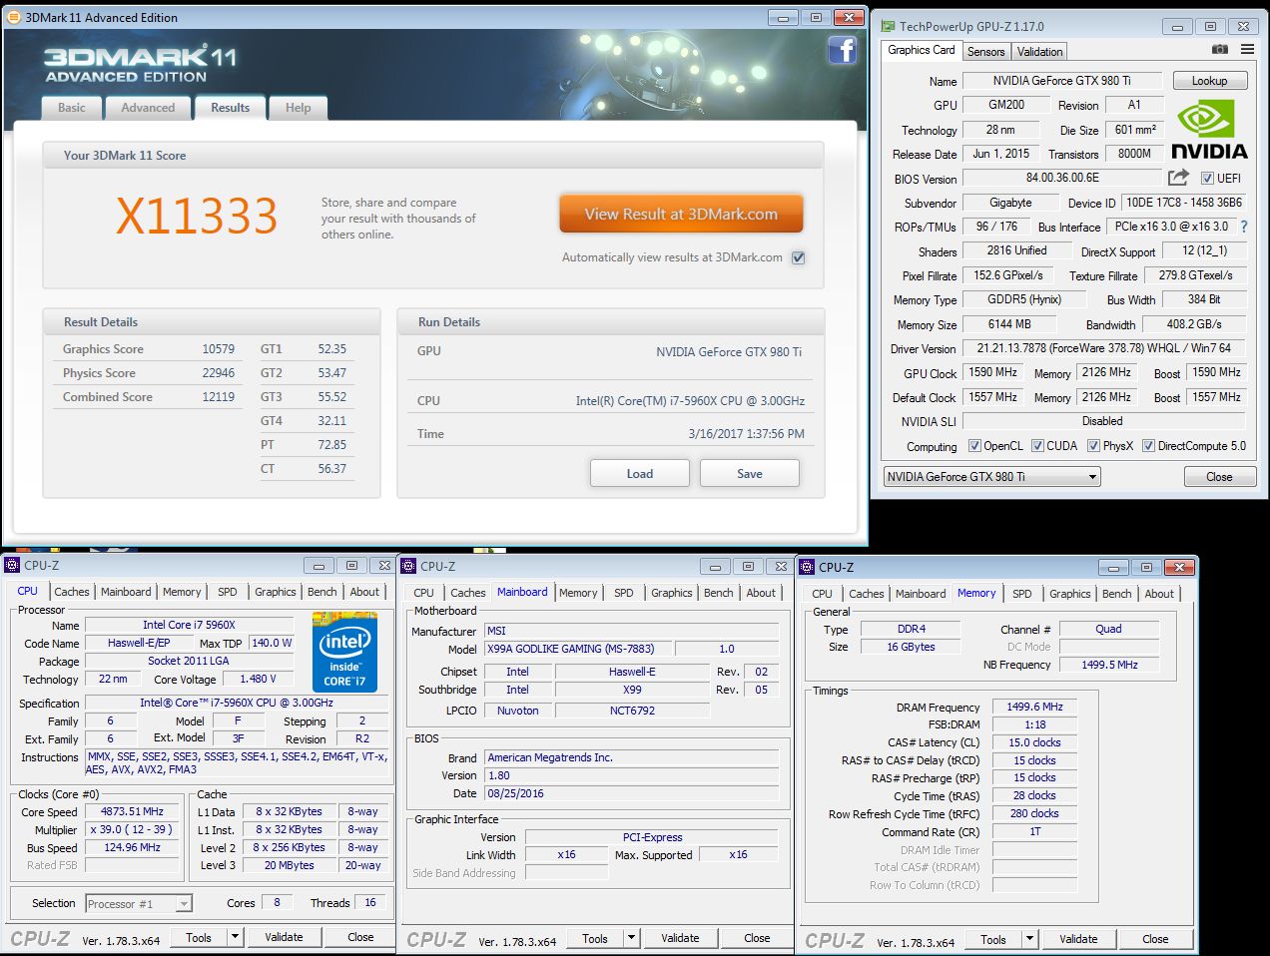Click Close button in CPU-Z Mainboard window
1270x956 pixels.
pos(757,938)
